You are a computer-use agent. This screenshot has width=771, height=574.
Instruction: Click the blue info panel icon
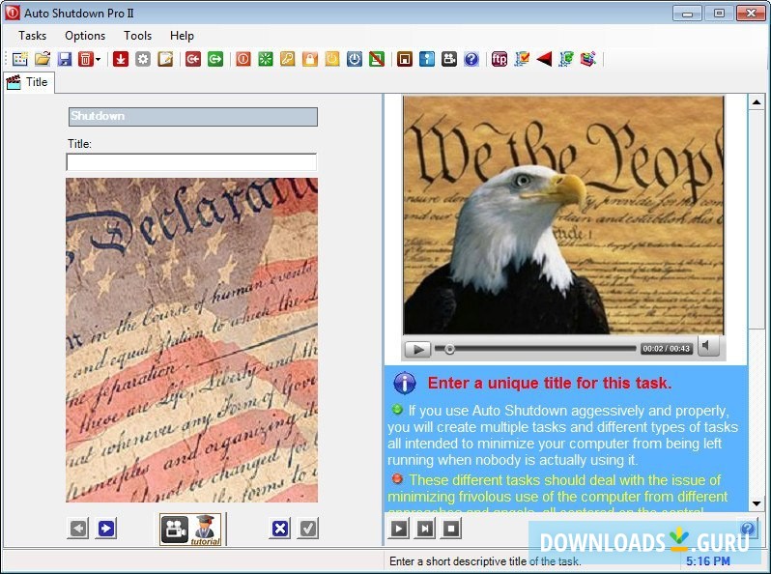426,60
